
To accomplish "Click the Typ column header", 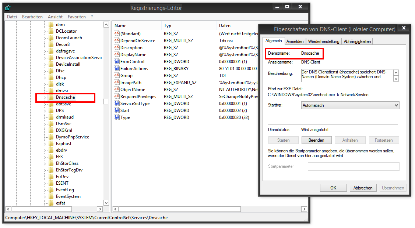I will (168, 26).
